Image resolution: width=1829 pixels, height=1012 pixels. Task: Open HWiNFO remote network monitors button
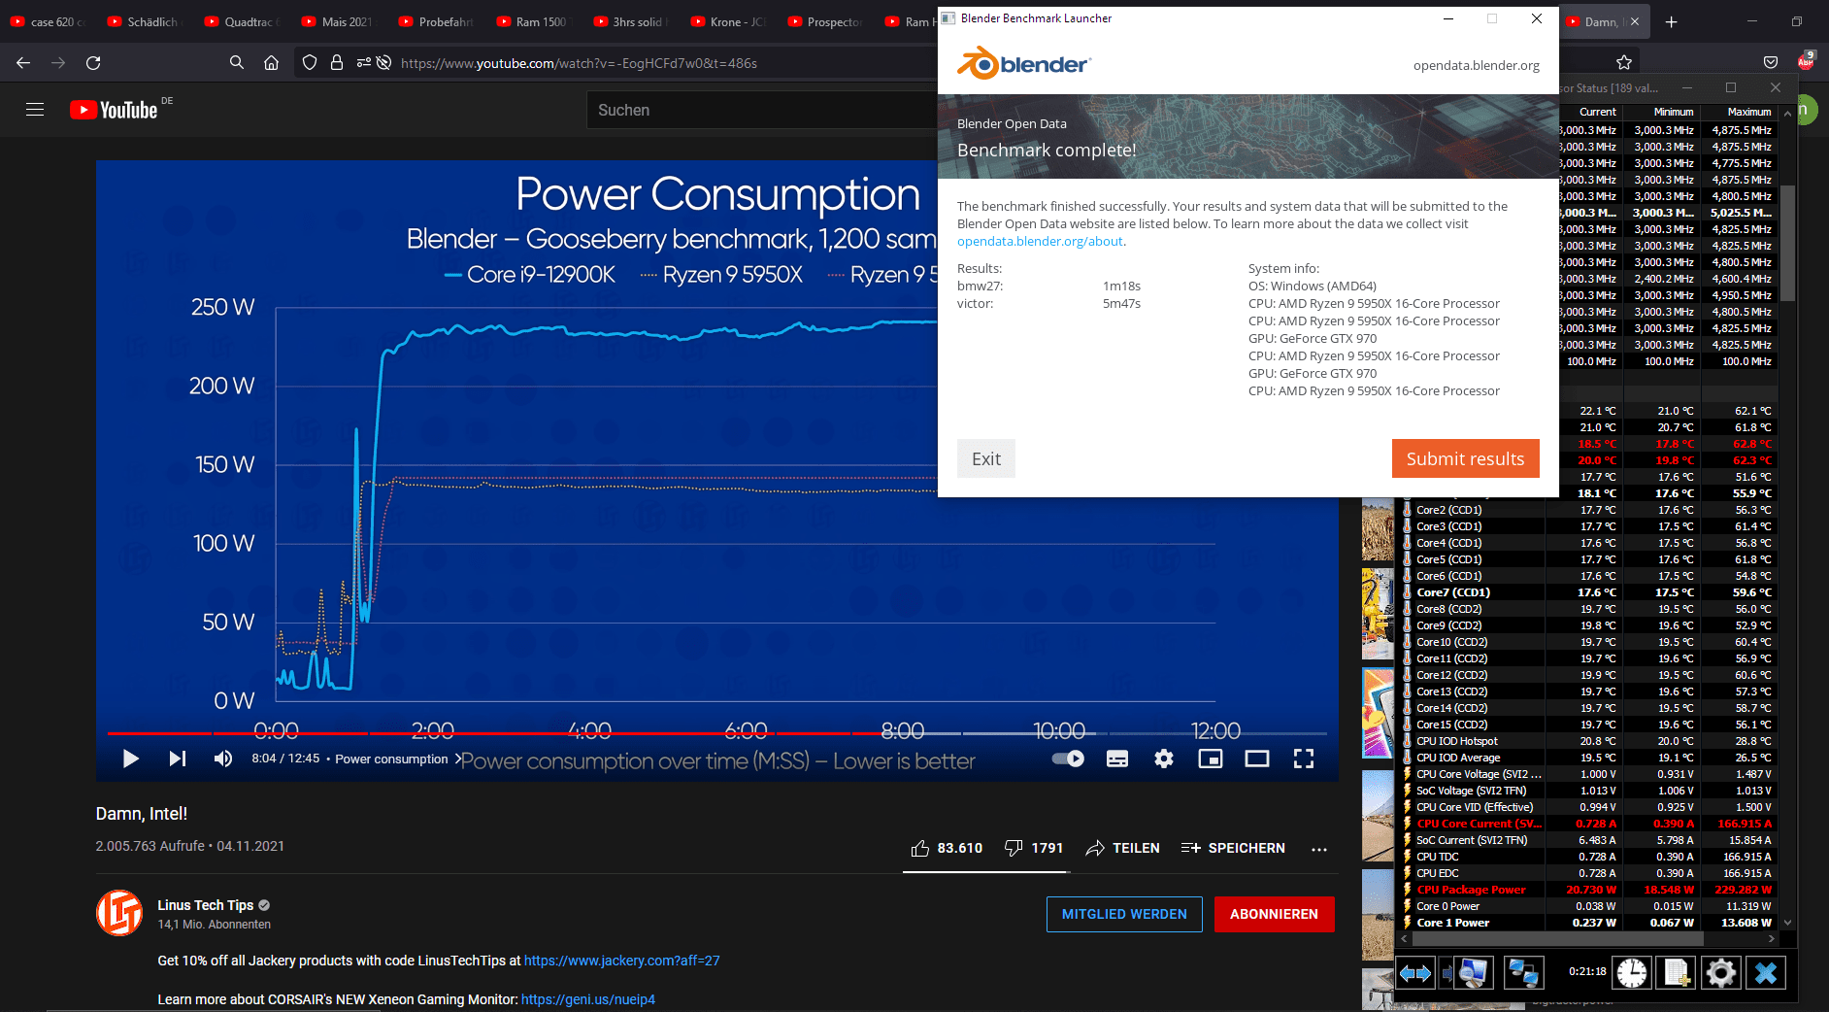(x=1522, y=972)
